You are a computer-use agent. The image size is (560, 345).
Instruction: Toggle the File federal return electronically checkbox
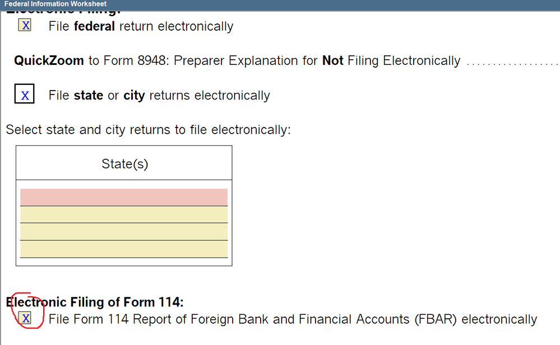click(x=25, y=25)
